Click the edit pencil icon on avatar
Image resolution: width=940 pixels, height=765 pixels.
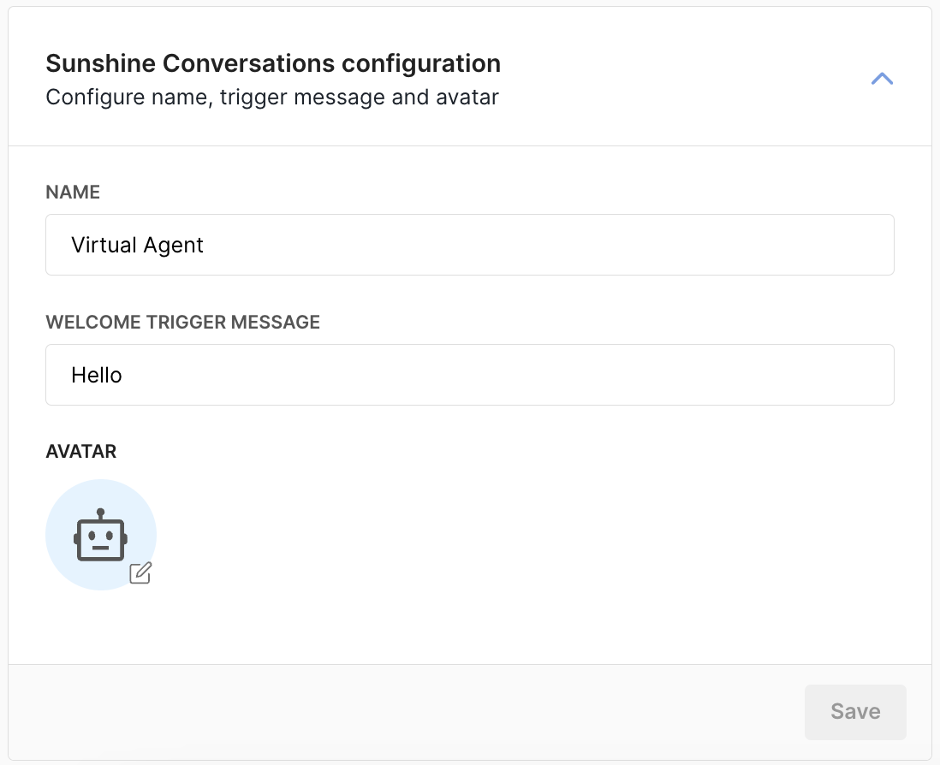pos(140,573)
